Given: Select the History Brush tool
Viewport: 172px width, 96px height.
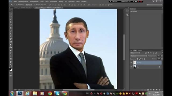Looking at the screenshot, I should [11, 36].
